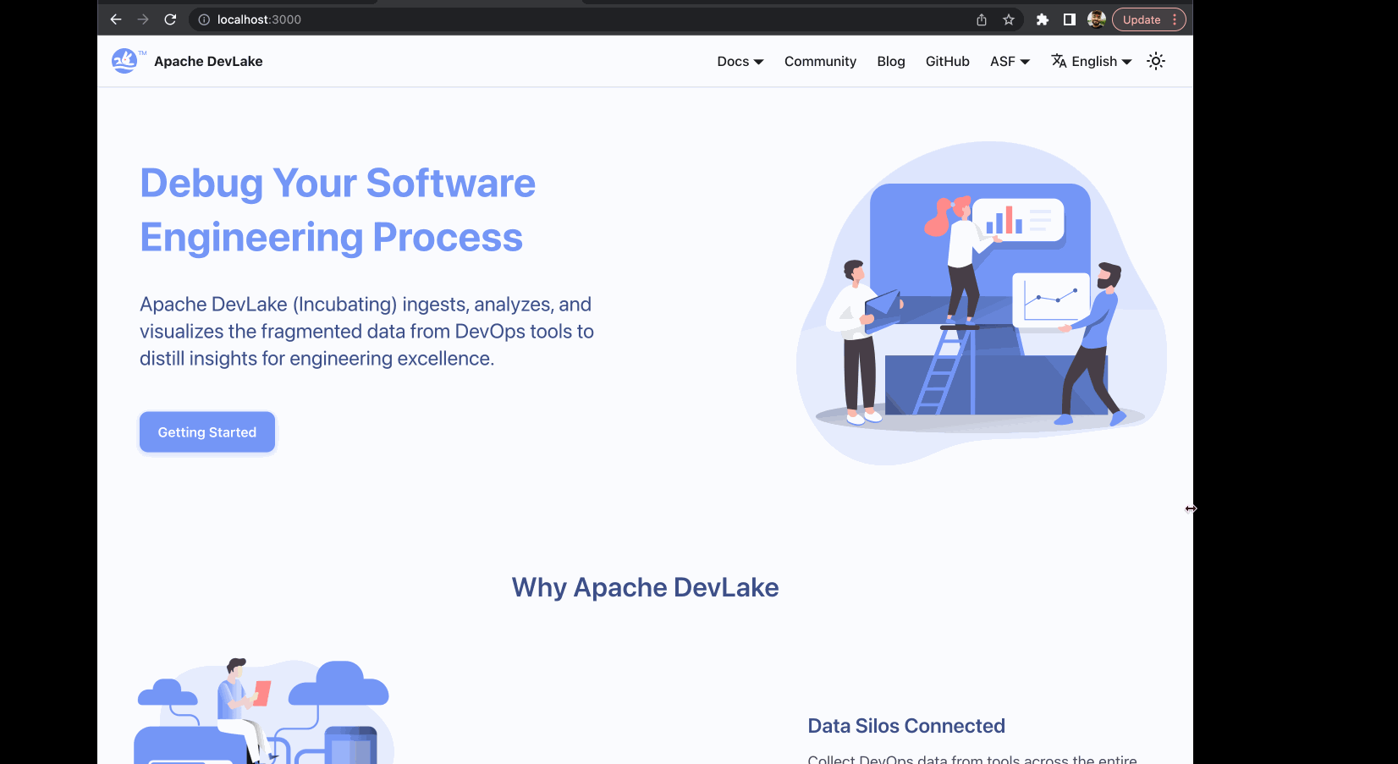
Task: Click the Update button in browser
Action: pyautogui.click(x=1142, y=19)
